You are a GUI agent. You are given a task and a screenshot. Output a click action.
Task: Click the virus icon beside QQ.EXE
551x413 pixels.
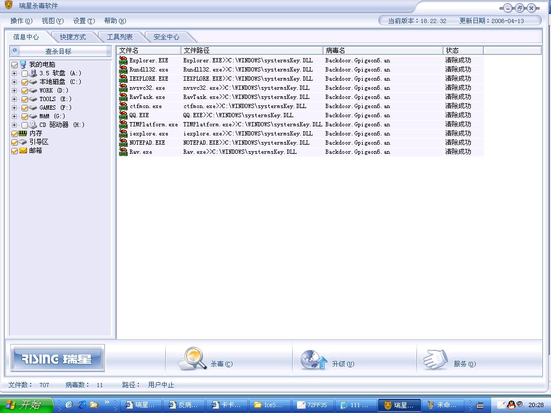tap(123, 115)
